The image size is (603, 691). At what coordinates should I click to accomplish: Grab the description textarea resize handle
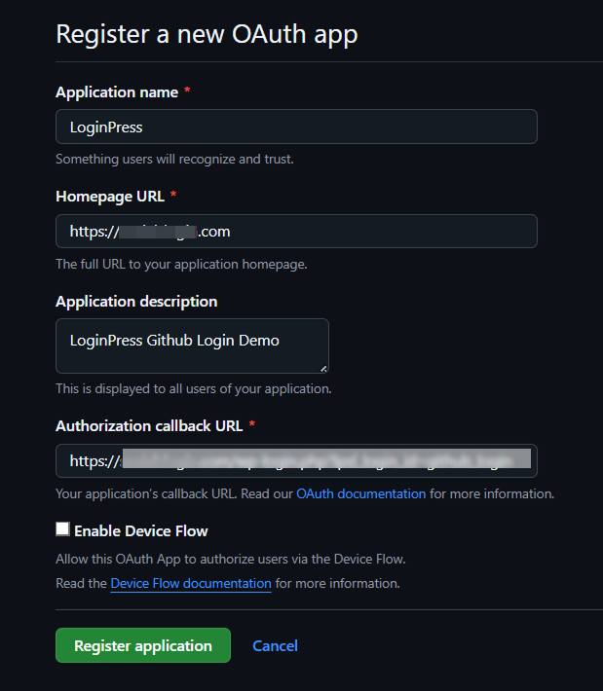[323, 369]
